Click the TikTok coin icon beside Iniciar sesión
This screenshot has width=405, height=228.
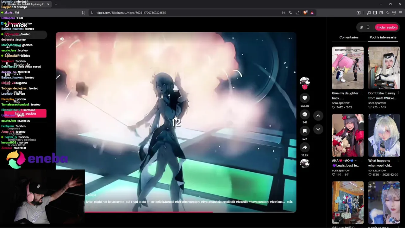coord(361,27)
